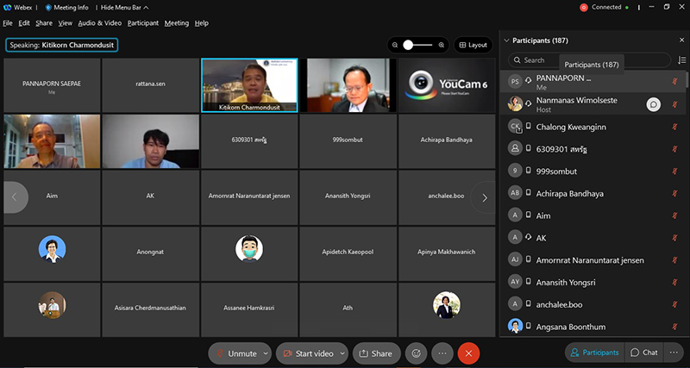Expand video options arrow beside Start video
The width and height of the screenshot is (690, 368).
click(x=343, y=353)
